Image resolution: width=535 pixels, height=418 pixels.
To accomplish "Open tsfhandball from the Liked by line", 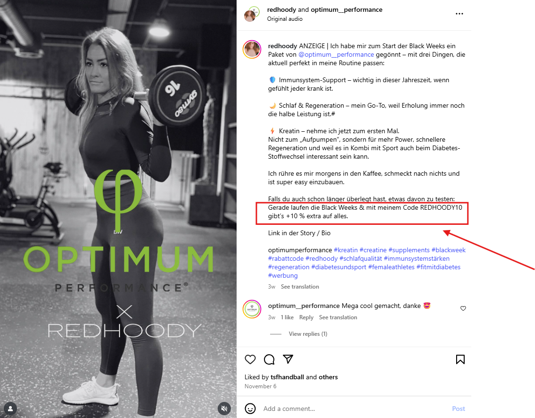I will point(287,377).
